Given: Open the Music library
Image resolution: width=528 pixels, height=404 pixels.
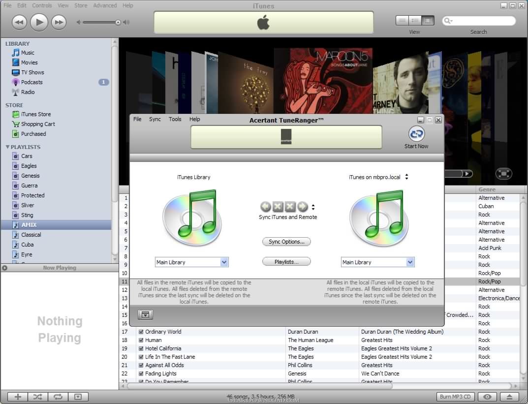Looking at the screenshot, I should 28,53.
